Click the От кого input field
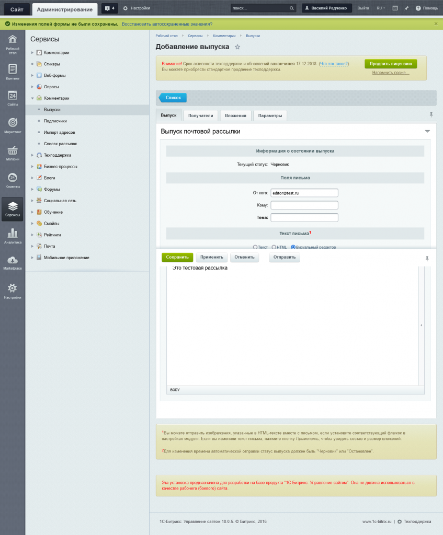 (x=304, y=193)
